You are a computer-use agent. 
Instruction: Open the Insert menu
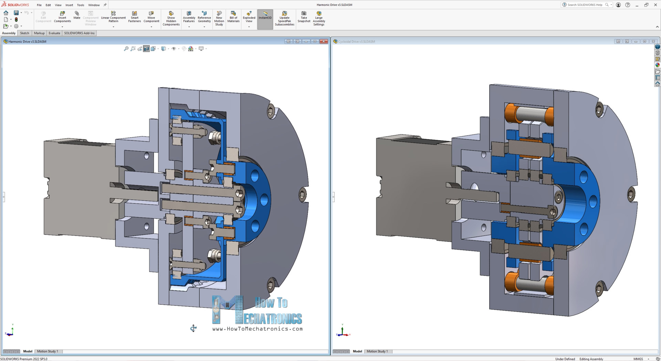[x=69, y=5]
